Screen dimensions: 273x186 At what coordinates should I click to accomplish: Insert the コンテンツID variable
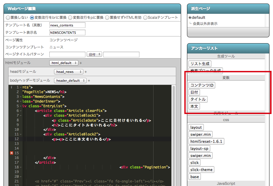(202, 85)
